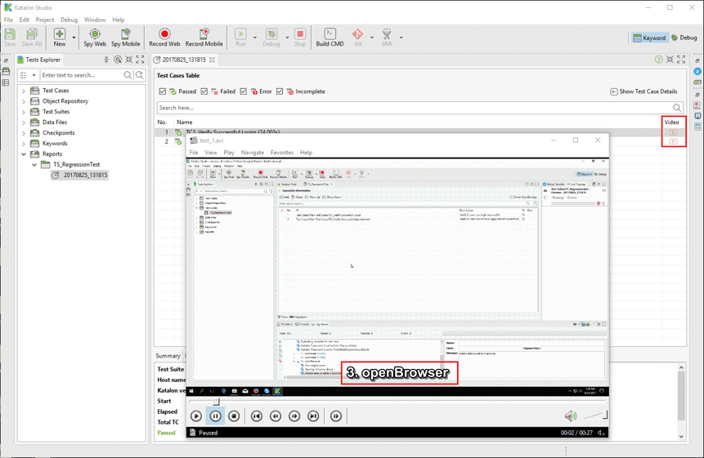Open the Spy Mobile tool
704x458 pixels.
[126, 37]
